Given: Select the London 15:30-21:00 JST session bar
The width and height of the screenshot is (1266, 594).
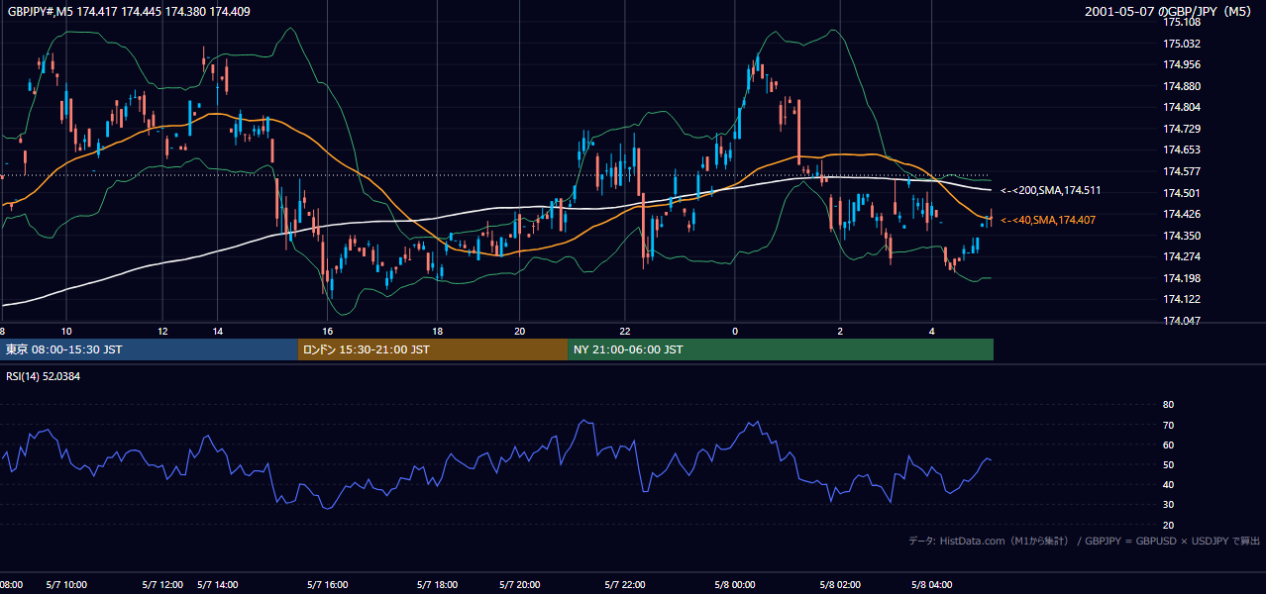Looking at the screenshot, I should [433, 349].
